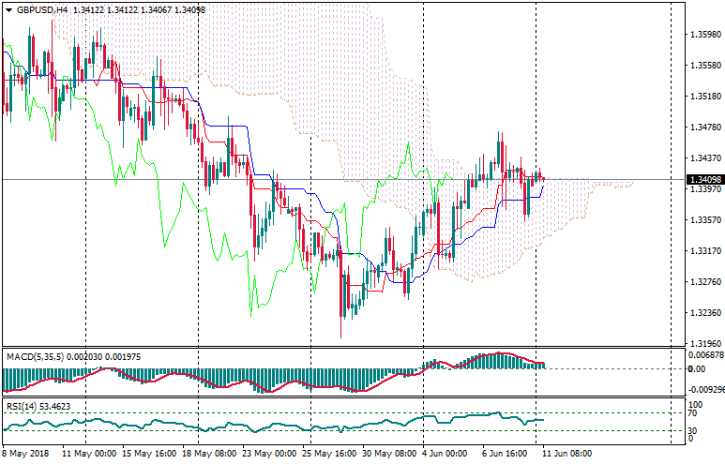The image size is (725, 464).
Task: Click the 8 May 2018 date label
Action: 24,453
